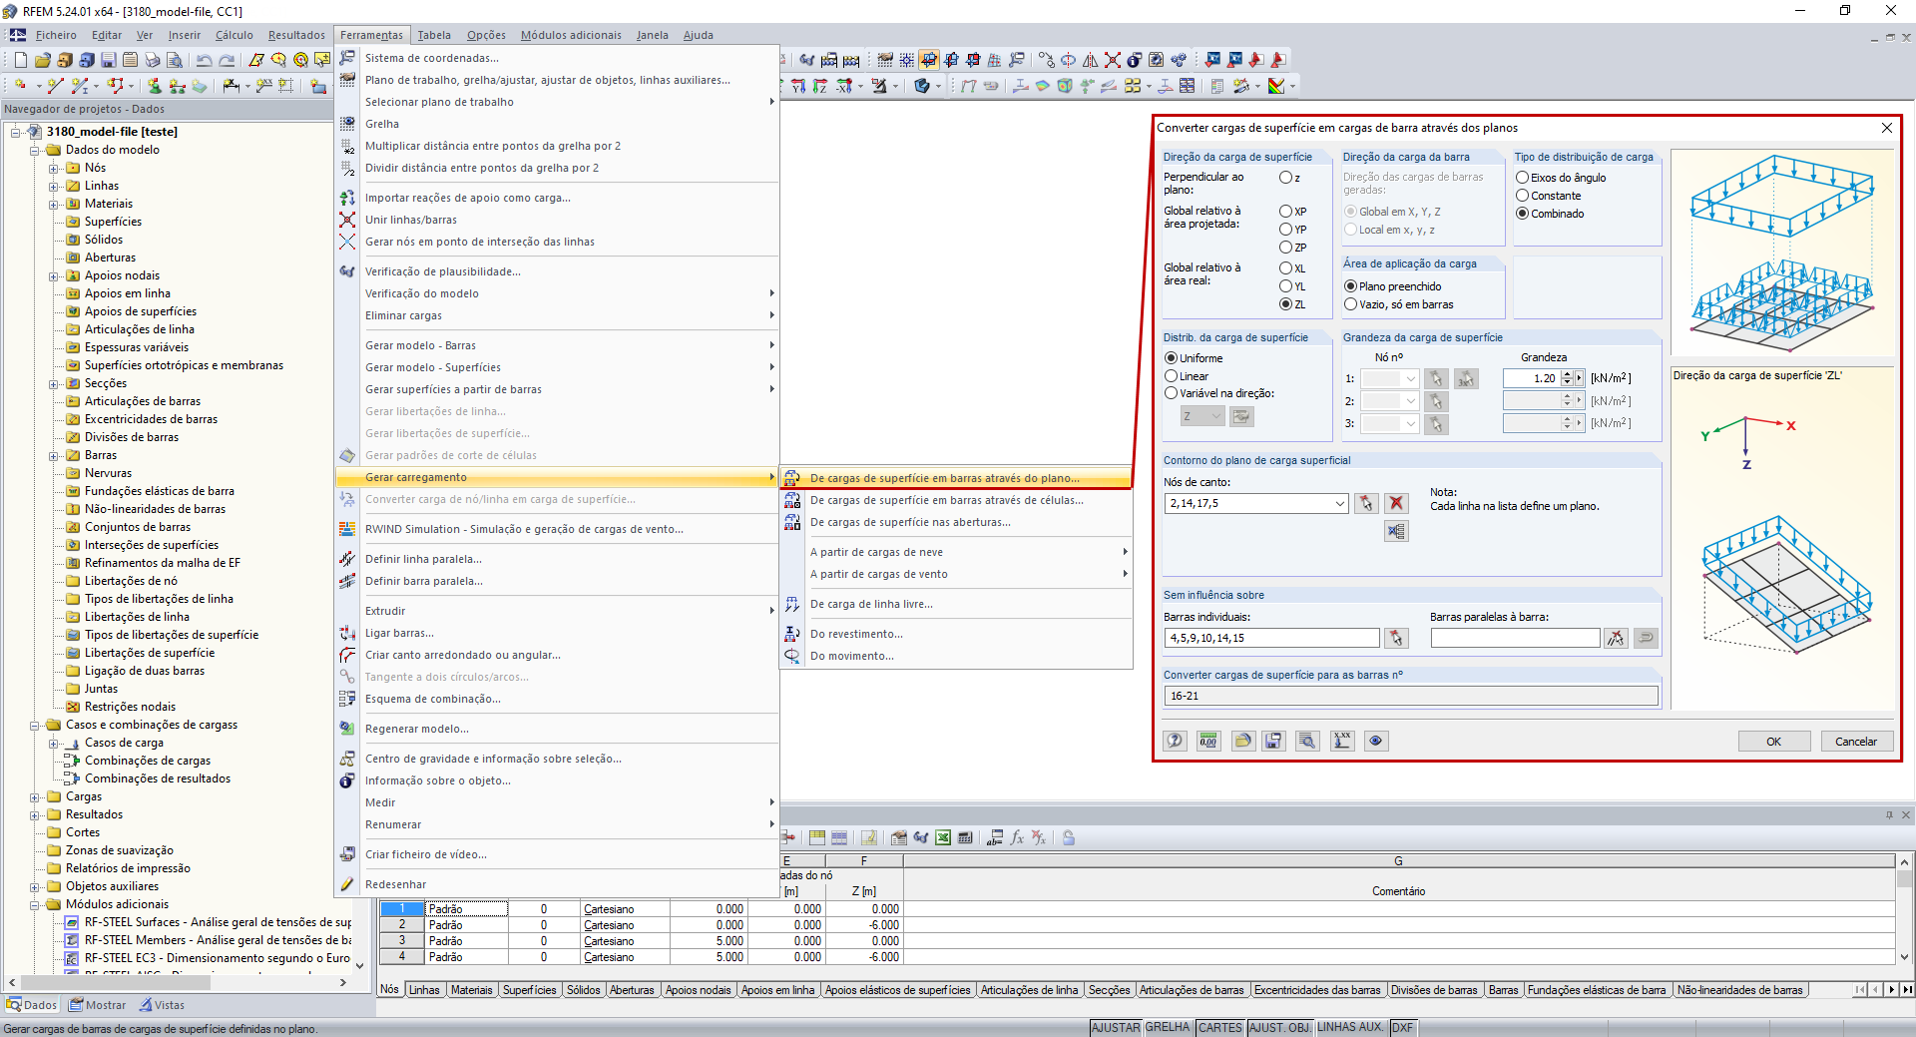Viewport: 1916px width, 1037px height.
Task: Confirm dialog with OK button
Action: click(x=1773, y=742)
